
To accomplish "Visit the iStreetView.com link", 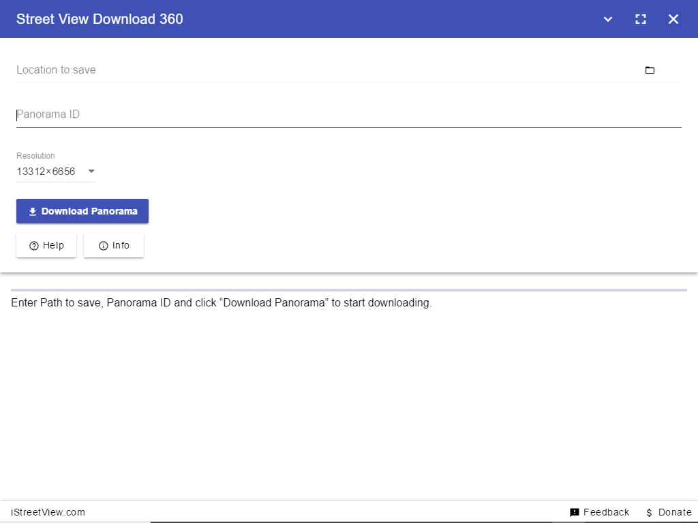I will (48, 512).
